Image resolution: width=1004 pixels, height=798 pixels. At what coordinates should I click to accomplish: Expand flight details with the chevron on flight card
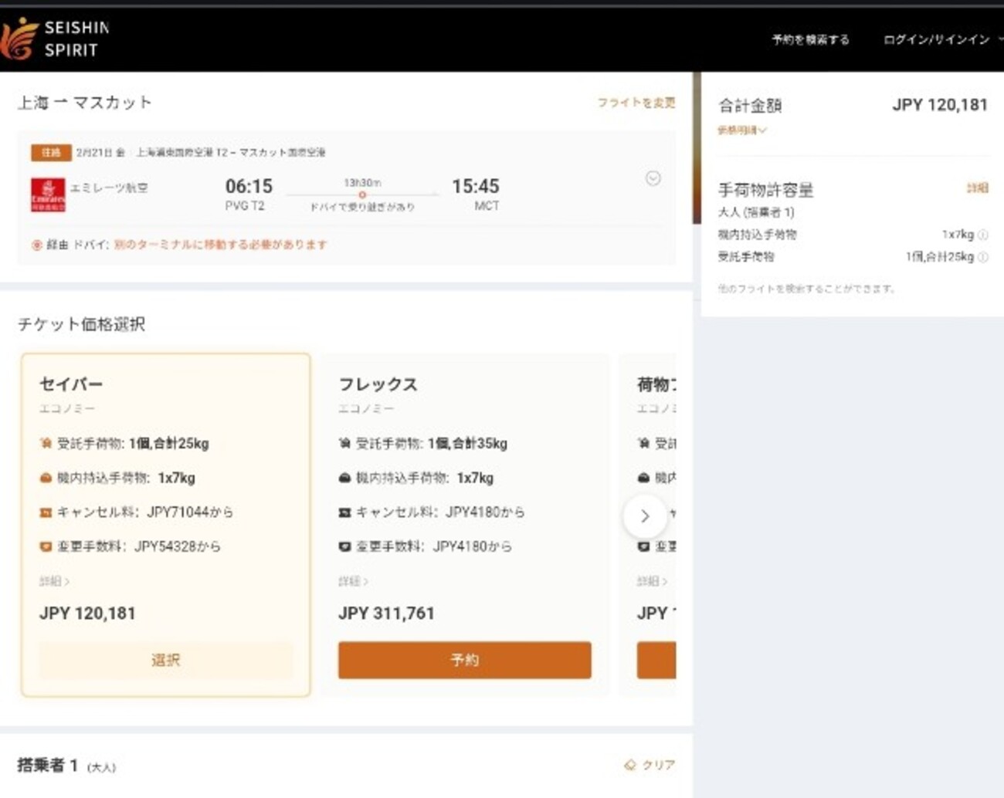tap(653, 178)
